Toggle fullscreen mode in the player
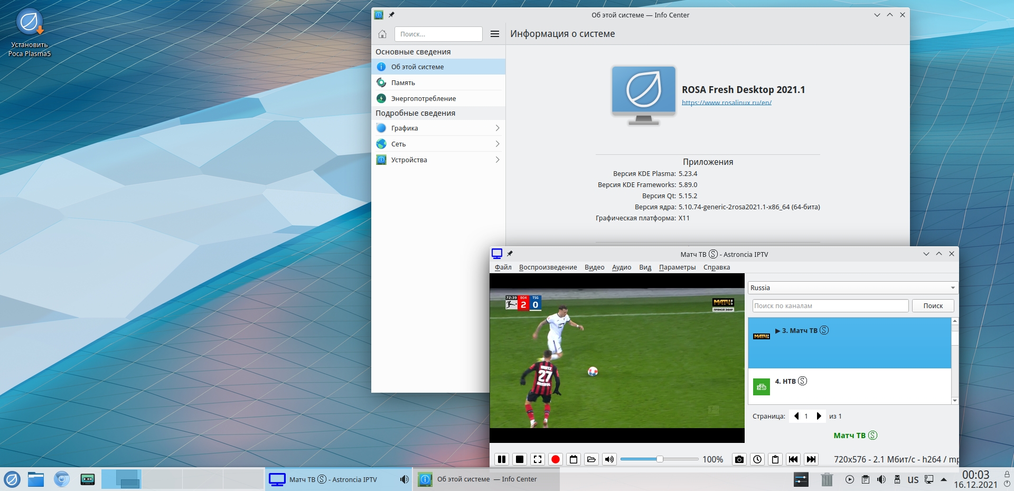The width and height of the screenshot is (1014, 491). [538, 459]
